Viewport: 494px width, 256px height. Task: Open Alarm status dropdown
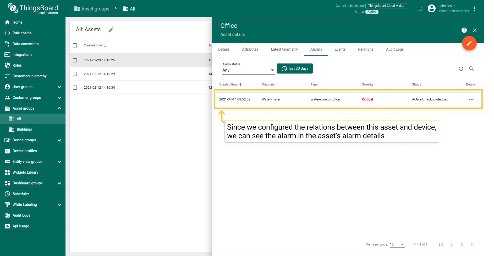(248, 70)
